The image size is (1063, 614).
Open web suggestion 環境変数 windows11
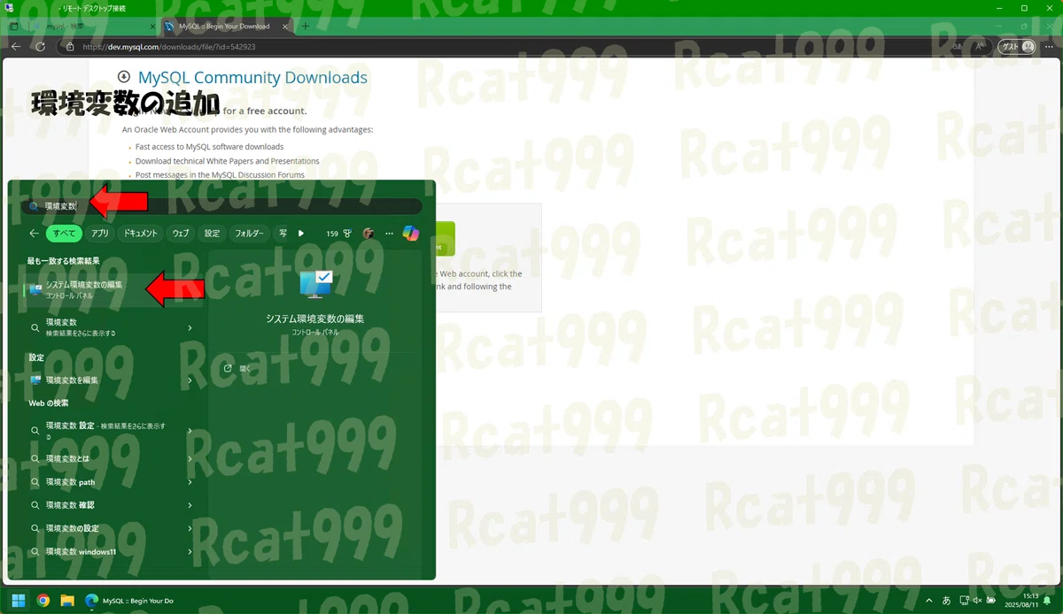[x=113, y=551]
